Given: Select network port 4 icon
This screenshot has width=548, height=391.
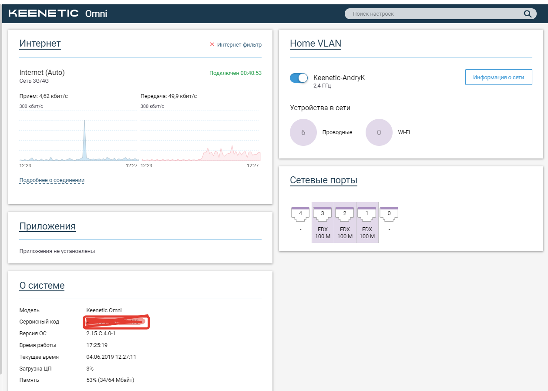Looking at the screenshot, I should 300,213.
